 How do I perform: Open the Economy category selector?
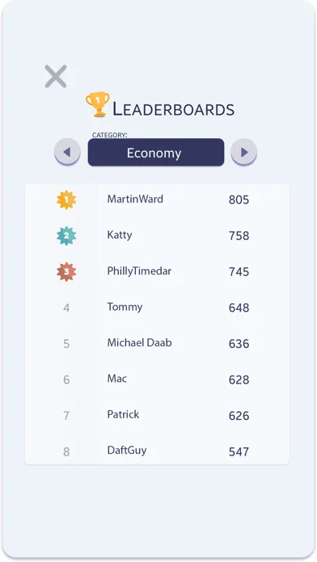(x=156, y=153)
